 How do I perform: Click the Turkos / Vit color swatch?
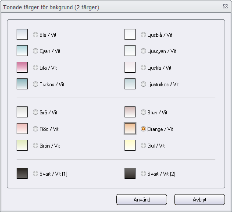[22, 84]
